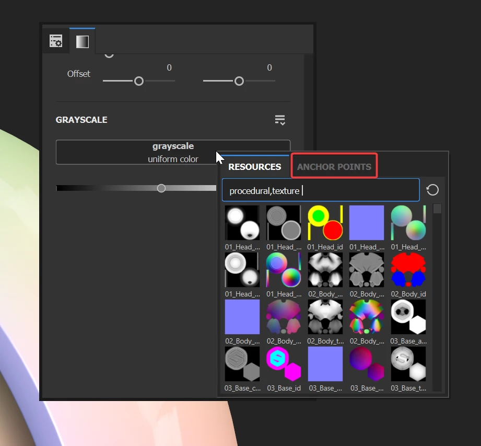Switch to the ANCHOR POINTS tab
Viewport: 481px width, 446px height.
point(334,167)
